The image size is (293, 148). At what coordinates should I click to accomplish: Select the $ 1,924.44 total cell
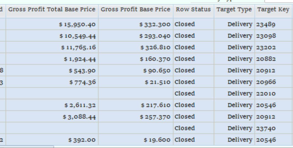(x=52, y=59)
